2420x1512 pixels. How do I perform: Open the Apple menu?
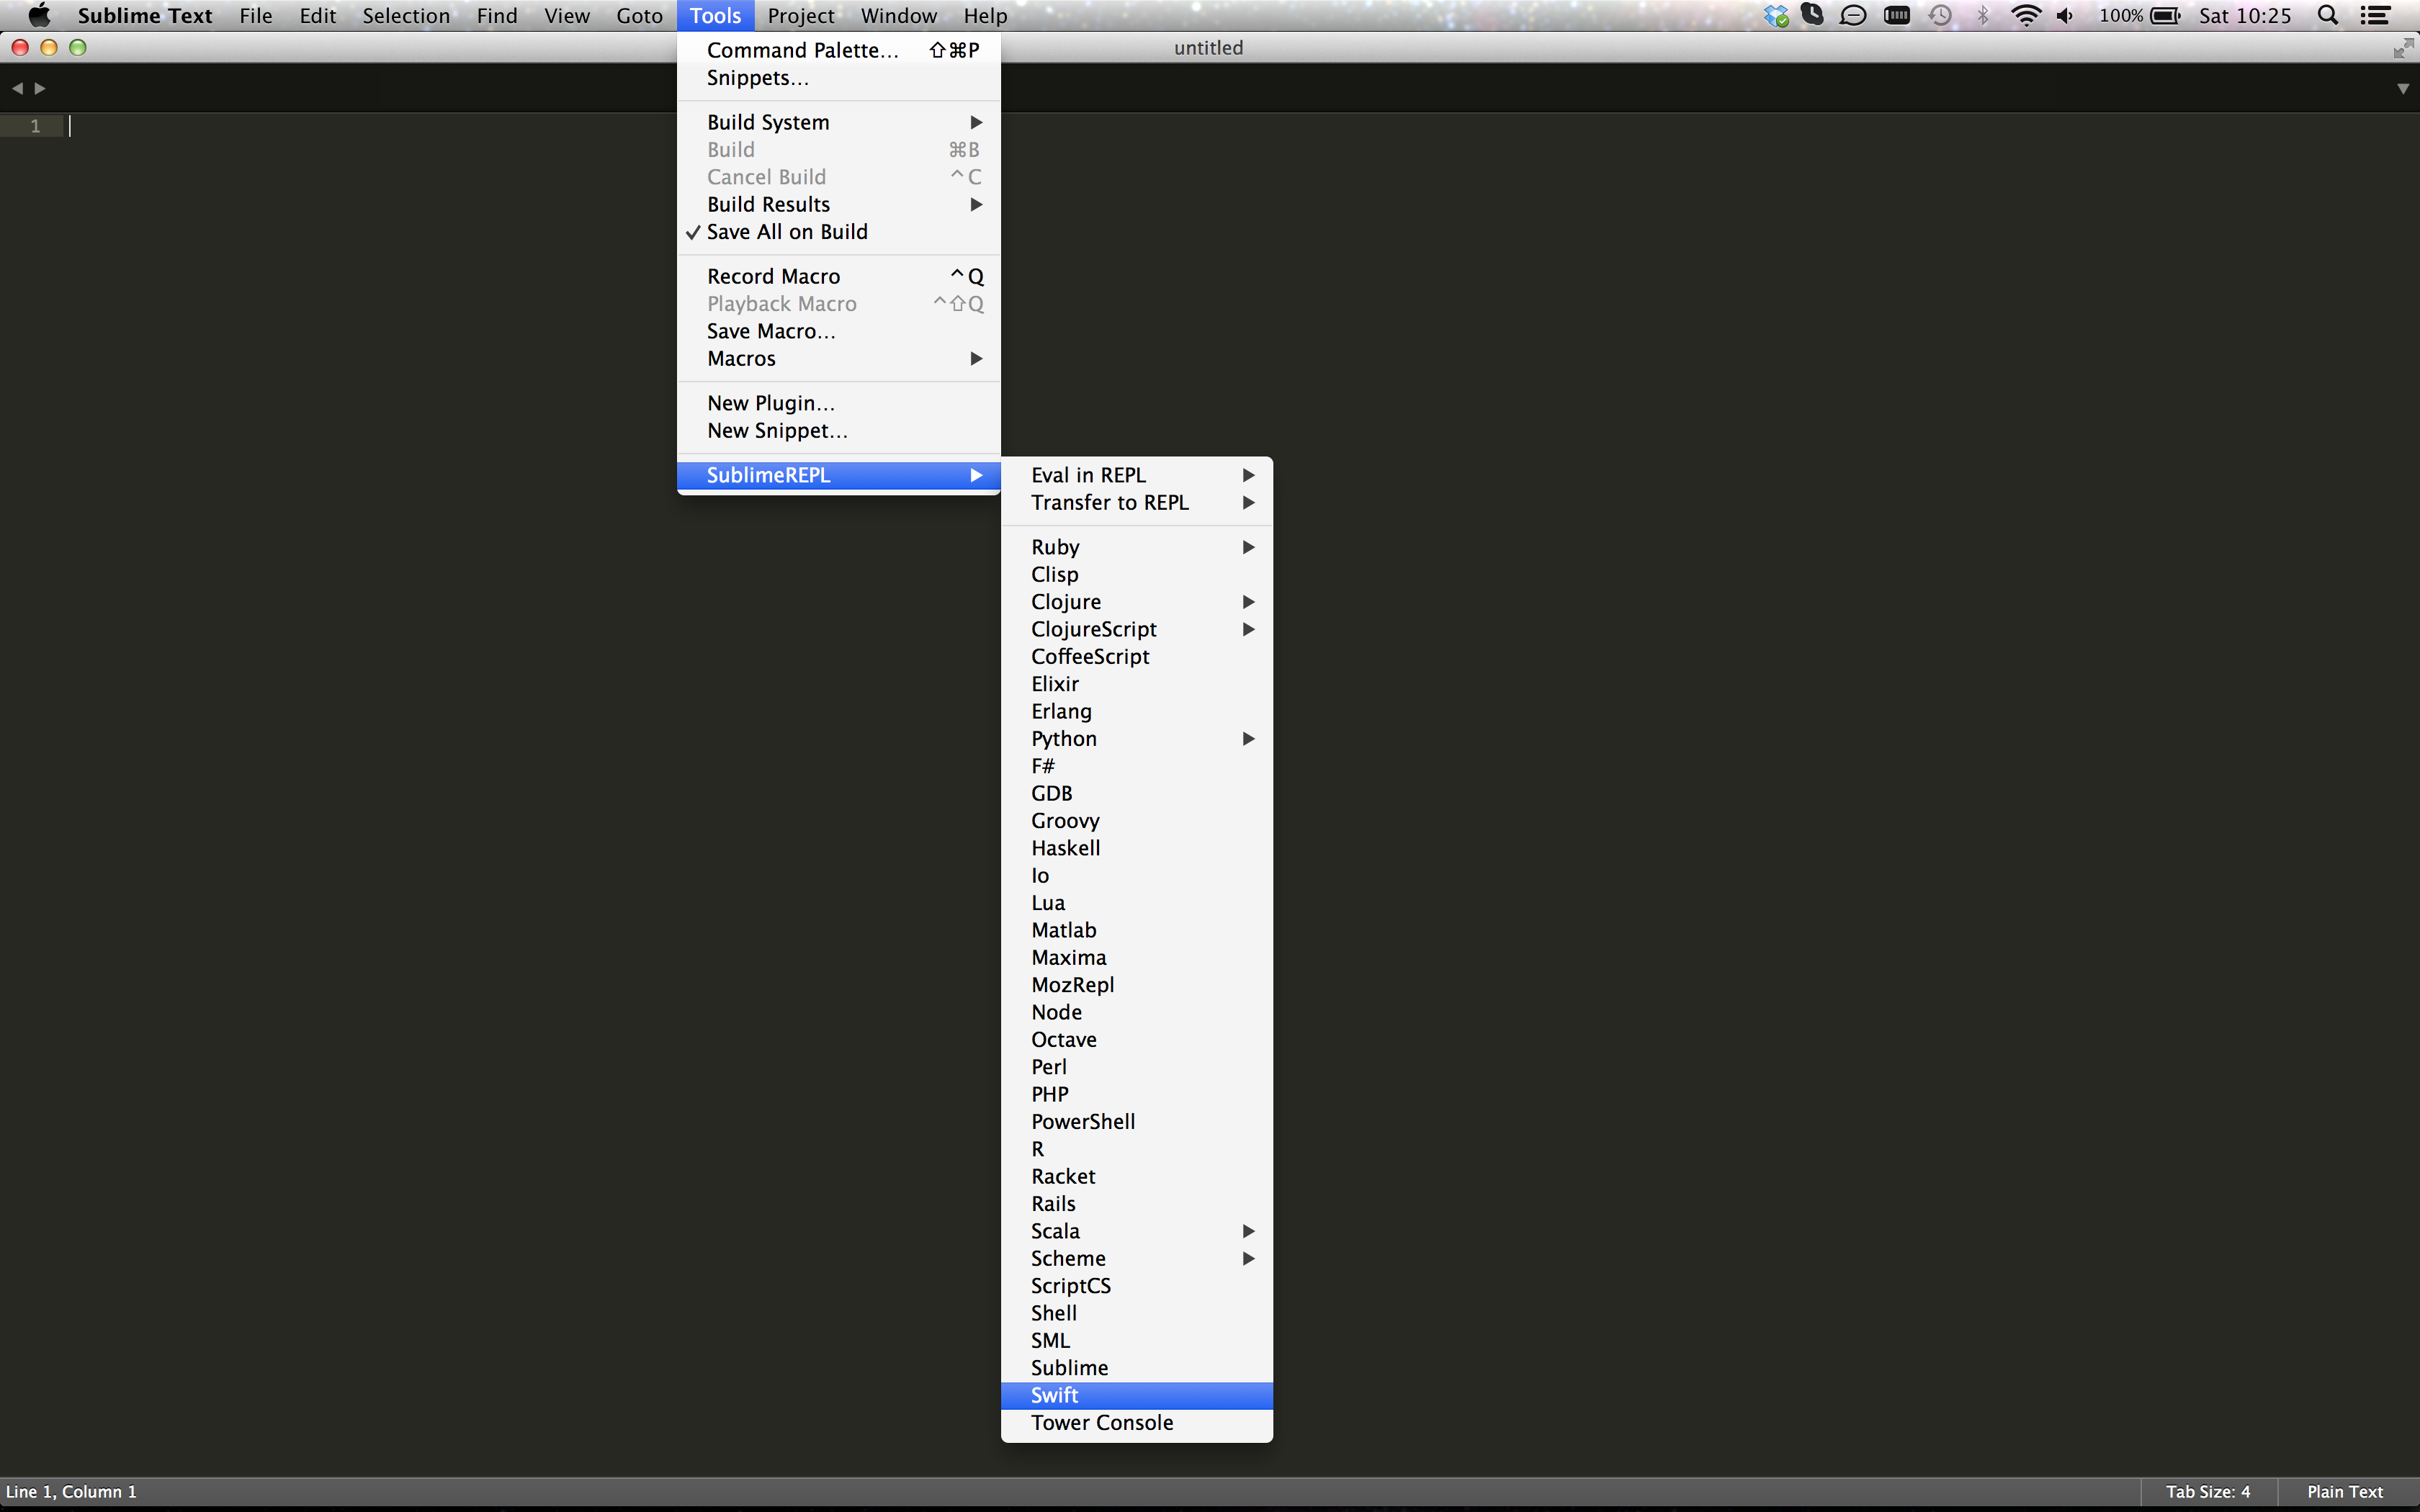pos(39,15)
